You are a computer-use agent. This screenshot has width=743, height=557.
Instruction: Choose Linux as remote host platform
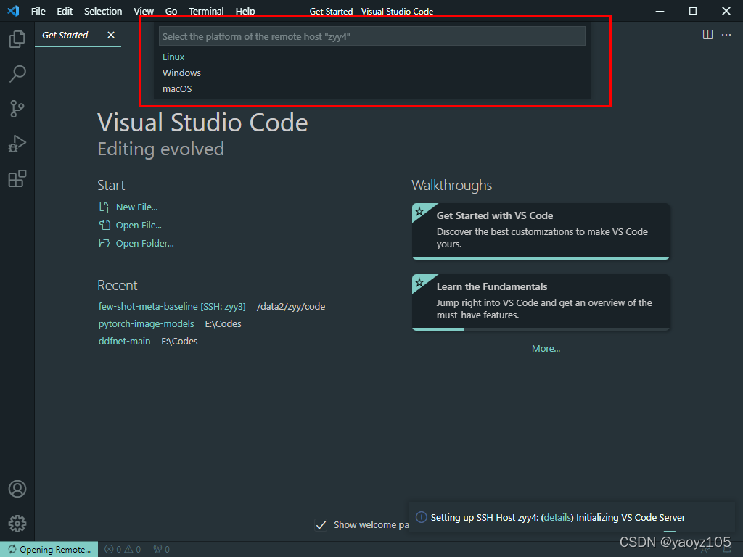tap(372, 57)
